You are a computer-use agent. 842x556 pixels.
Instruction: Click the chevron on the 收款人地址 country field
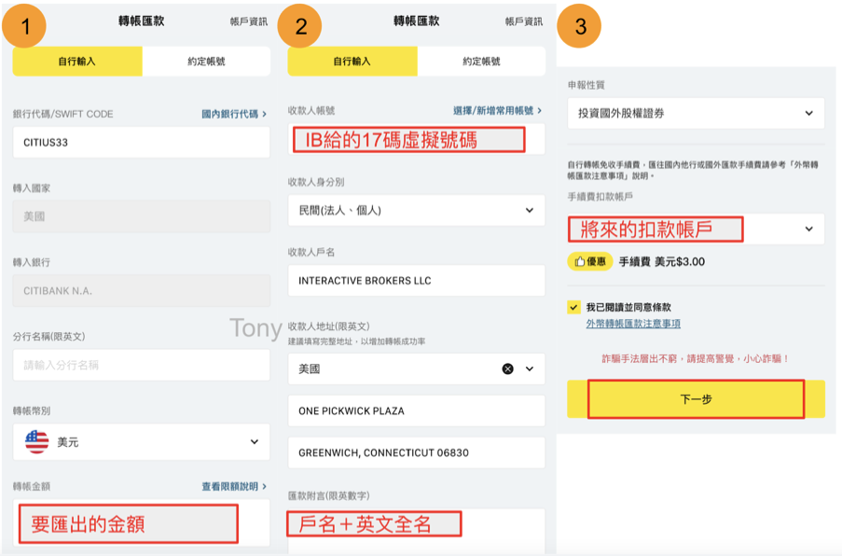tap(530, 369)
